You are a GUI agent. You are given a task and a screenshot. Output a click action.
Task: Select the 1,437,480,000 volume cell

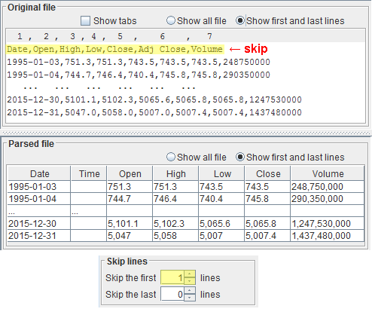(x=328, y=236)
